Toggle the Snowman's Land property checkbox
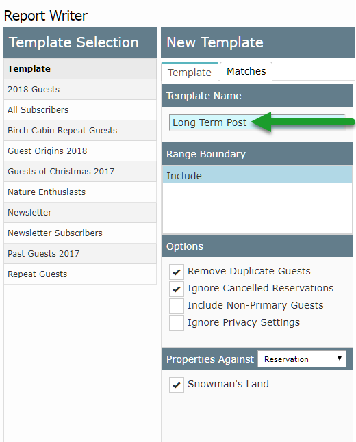The height and width of the screenshot is (442, 356). click(177, 385)
